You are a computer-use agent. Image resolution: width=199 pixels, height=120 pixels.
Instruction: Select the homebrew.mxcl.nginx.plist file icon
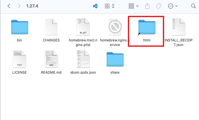83,27
